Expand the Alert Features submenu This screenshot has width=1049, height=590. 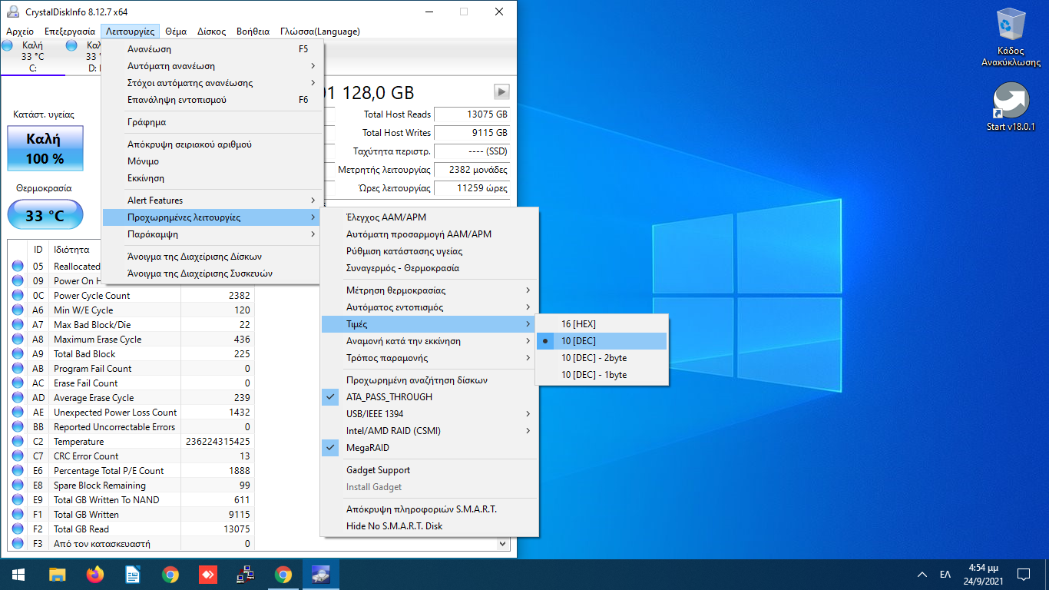(x=212, y=201)
